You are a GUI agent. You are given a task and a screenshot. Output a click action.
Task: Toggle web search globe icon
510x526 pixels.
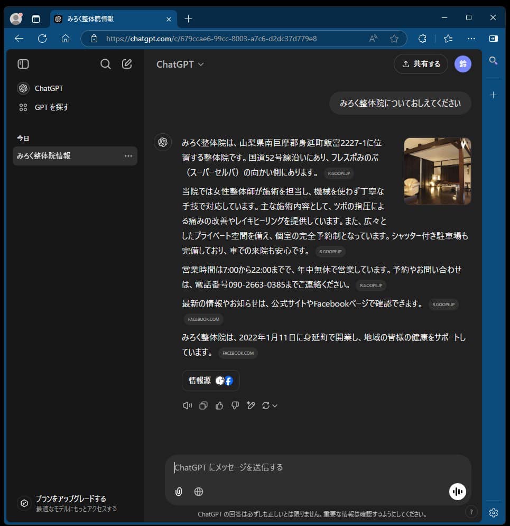[199, 492]
